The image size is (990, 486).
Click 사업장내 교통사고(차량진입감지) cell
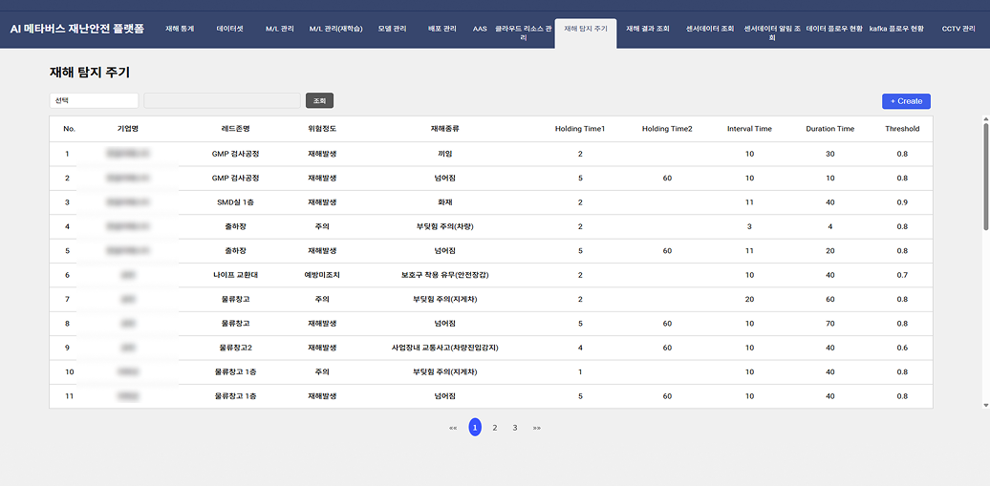445,348
